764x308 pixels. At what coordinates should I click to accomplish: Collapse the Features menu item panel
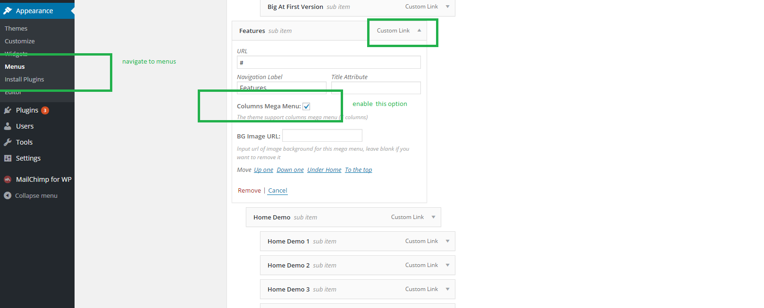419,31
